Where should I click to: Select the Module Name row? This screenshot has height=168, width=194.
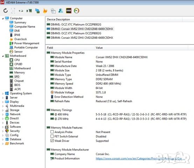point(99,57)
